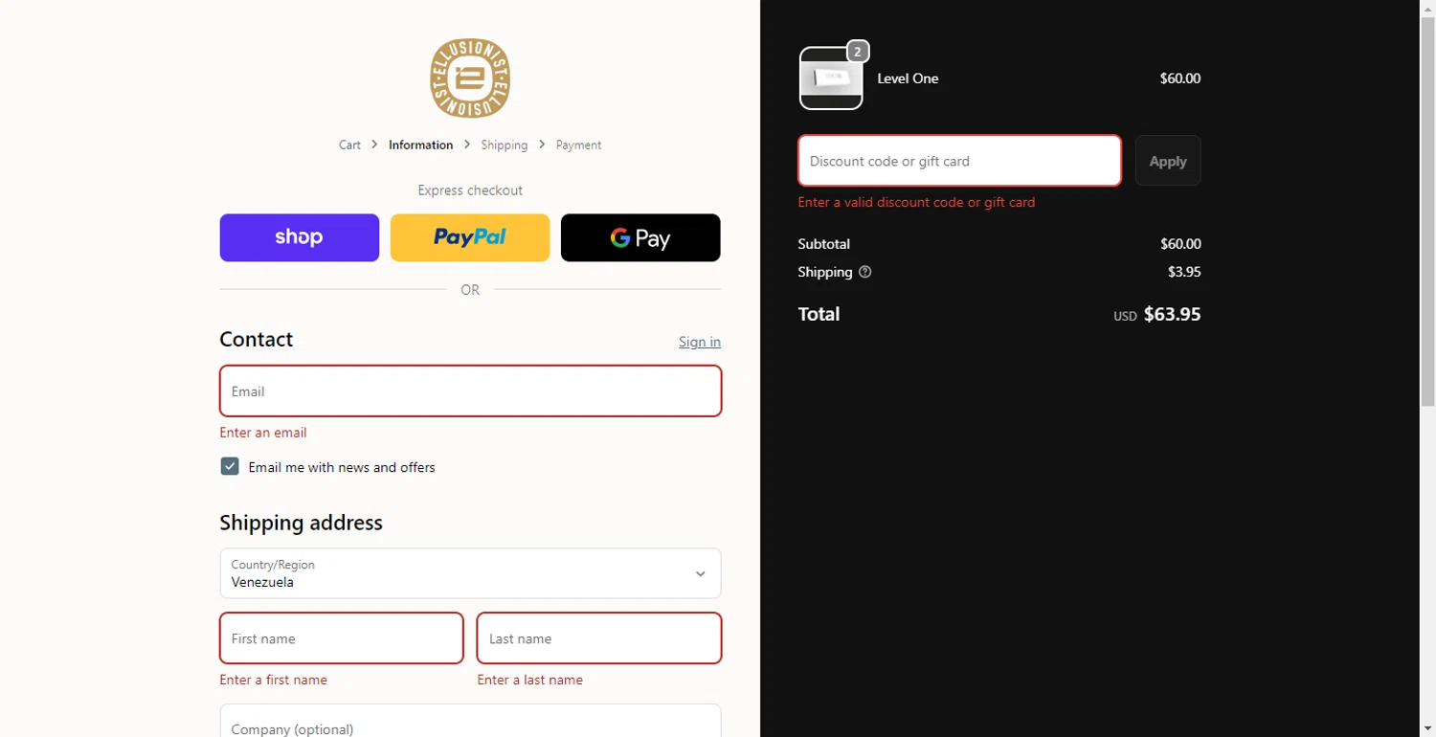Image resolution: width=1436 pixels, height=737 pixels.
Task: Click the Level One product name
Action: [x=908, y=78]
